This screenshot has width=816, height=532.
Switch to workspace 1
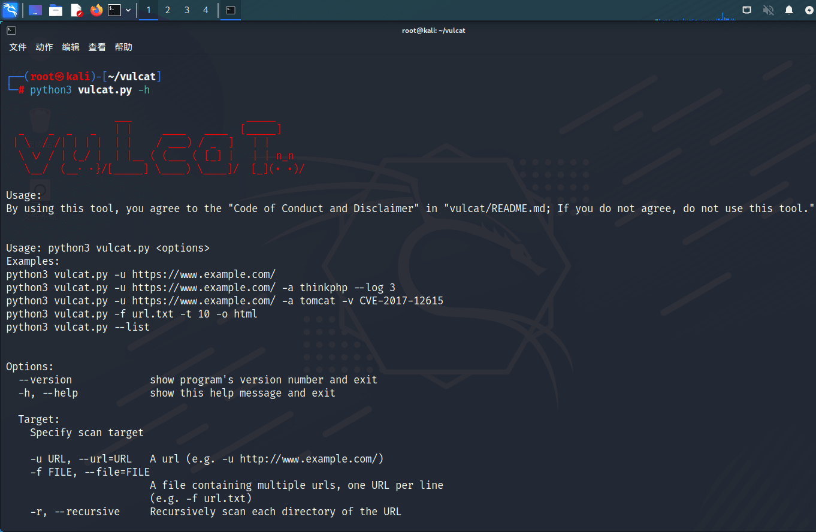[149, 10]
